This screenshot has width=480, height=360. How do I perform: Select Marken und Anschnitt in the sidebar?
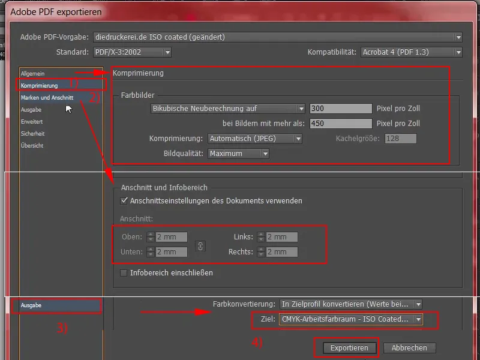[47, 98]
